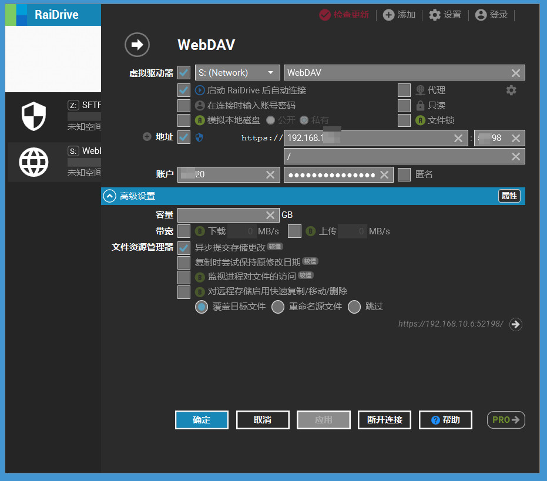Click the connect arrow icon beside WebDAV title
The height and width of the screenshot is (481, 547).
pyautogui.click(x=137, y=45)
